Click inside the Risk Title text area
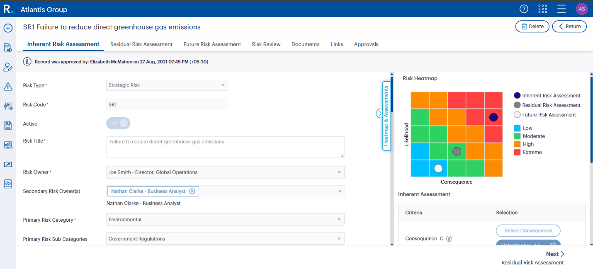The image size is (593, 269). pyautogui.click(x=225, y=147)
